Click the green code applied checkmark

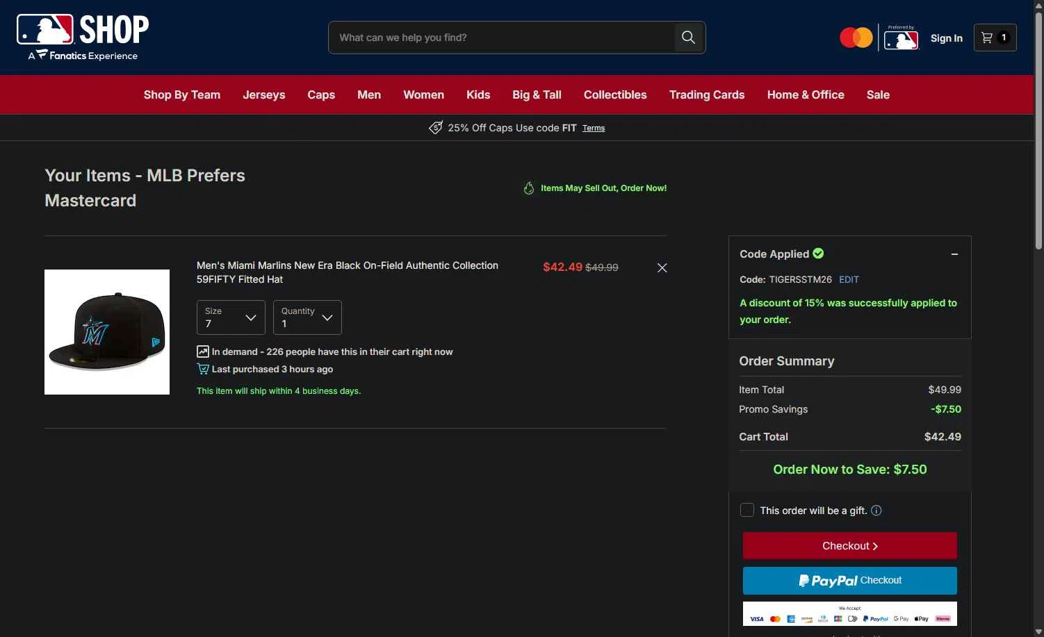[818, 254]
